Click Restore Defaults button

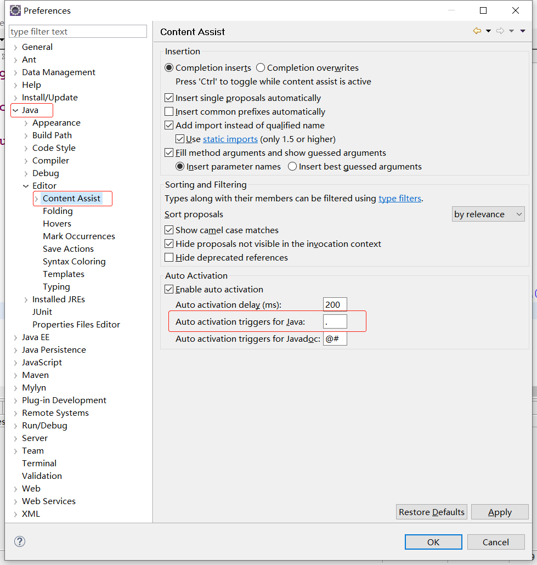point(431,512)
